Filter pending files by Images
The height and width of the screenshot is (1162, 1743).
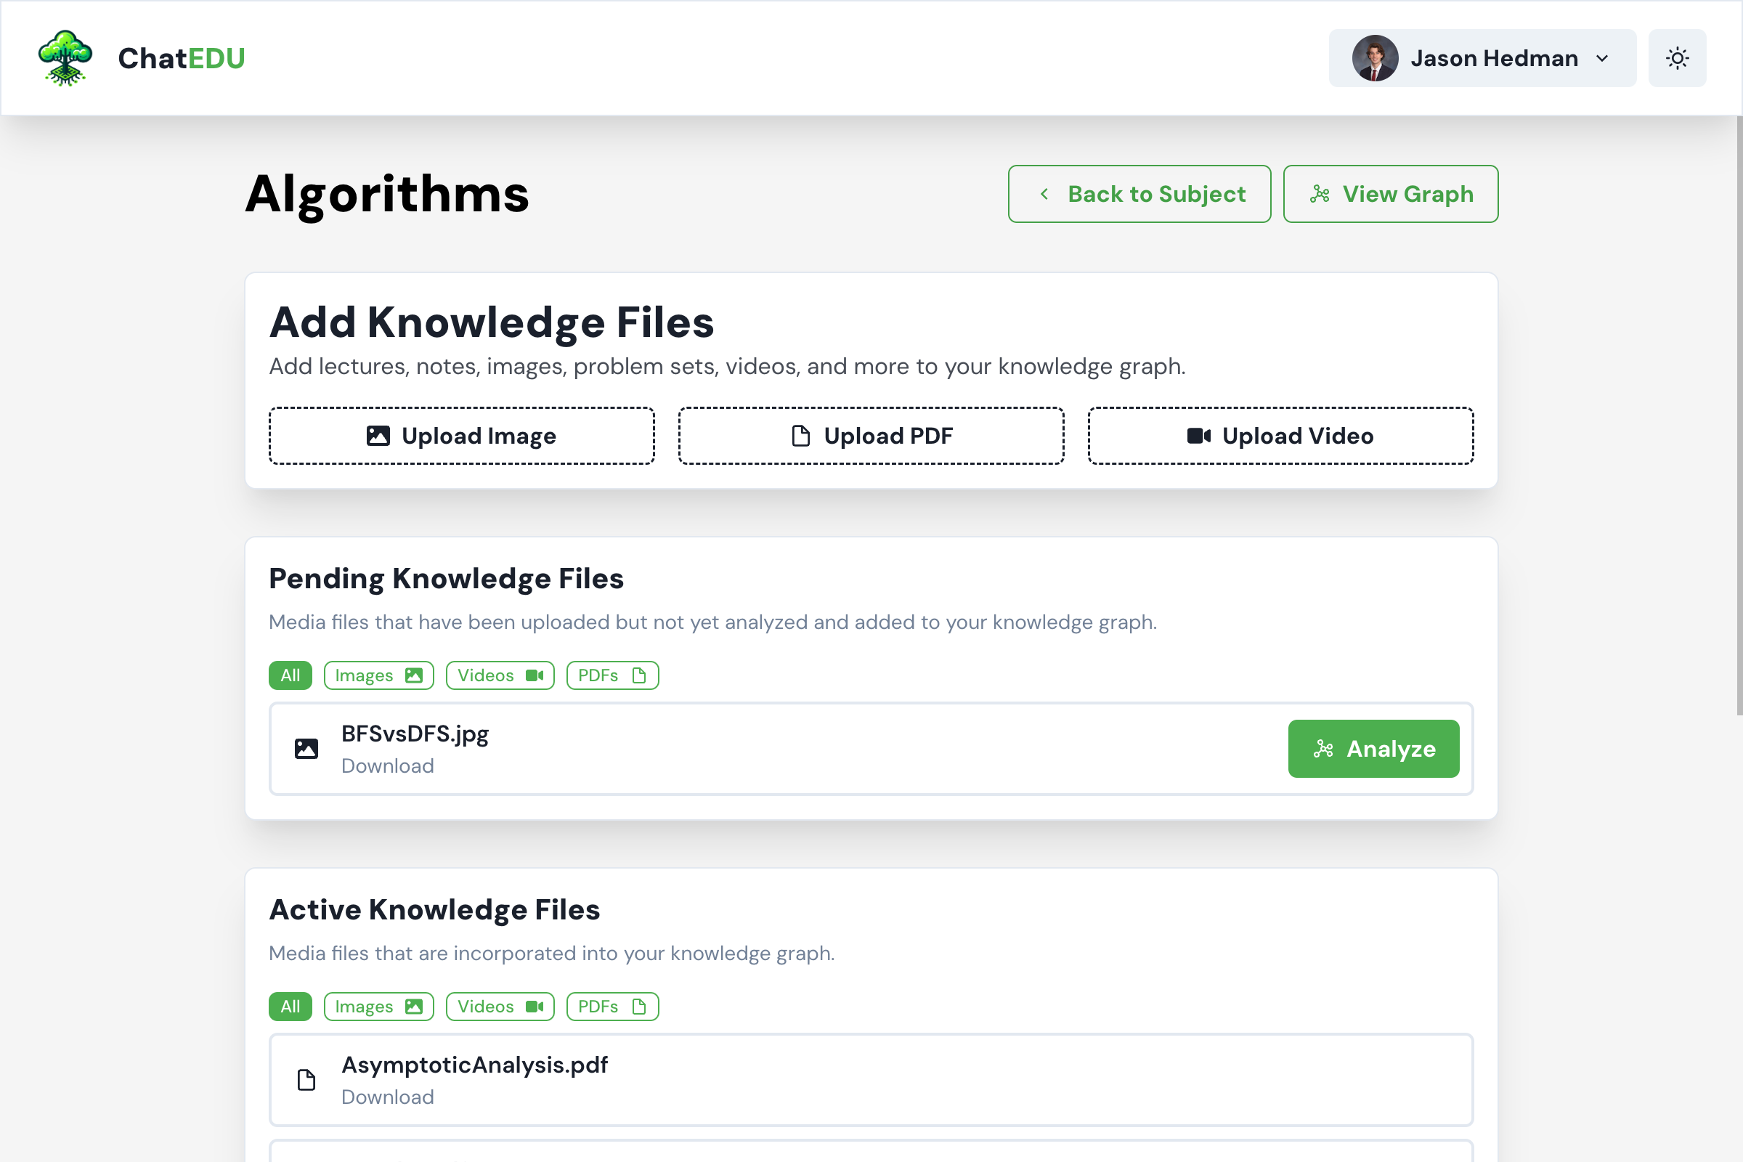(x=378, y=675)
